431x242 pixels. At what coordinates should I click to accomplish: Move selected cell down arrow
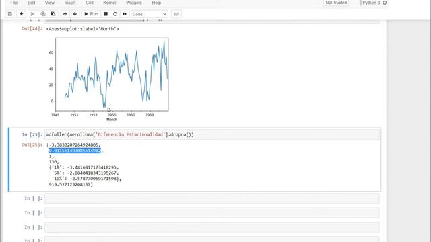75,14
